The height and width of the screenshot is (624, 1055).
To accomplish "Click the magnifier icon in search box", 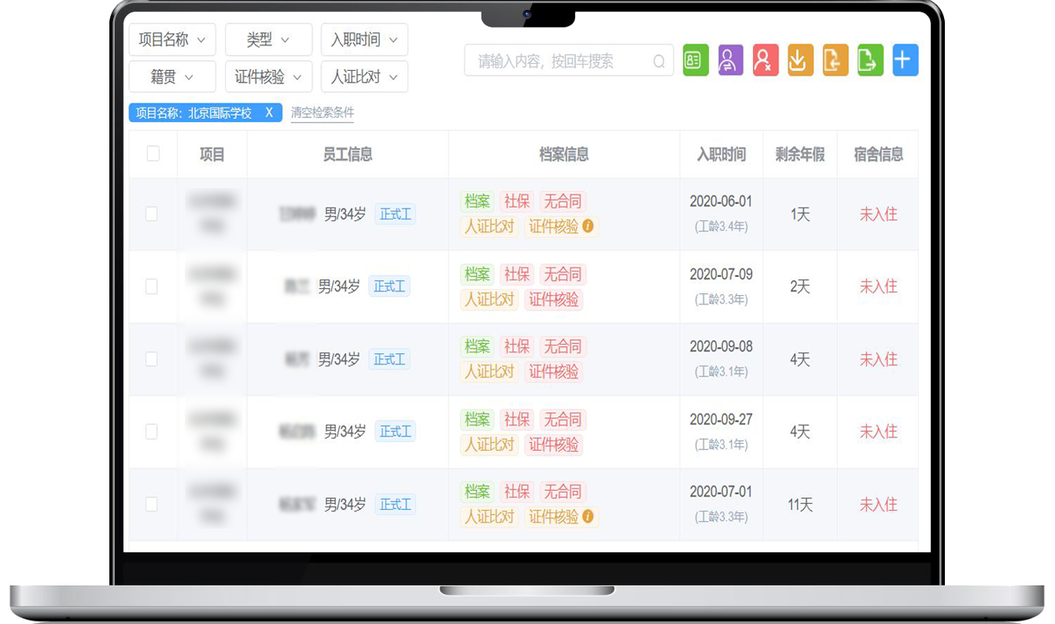I will point(659,61).
